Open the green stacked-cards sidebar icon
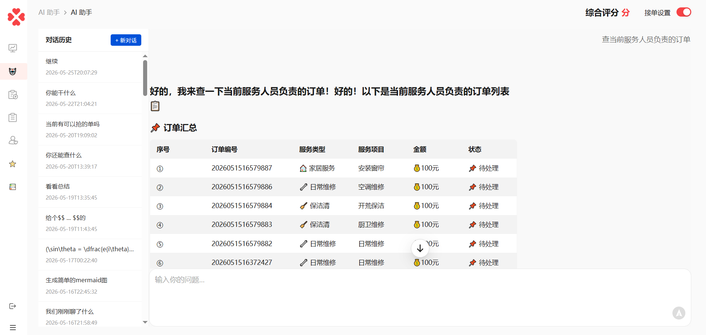This screenshot has width=706, height=335. [13, 187]
